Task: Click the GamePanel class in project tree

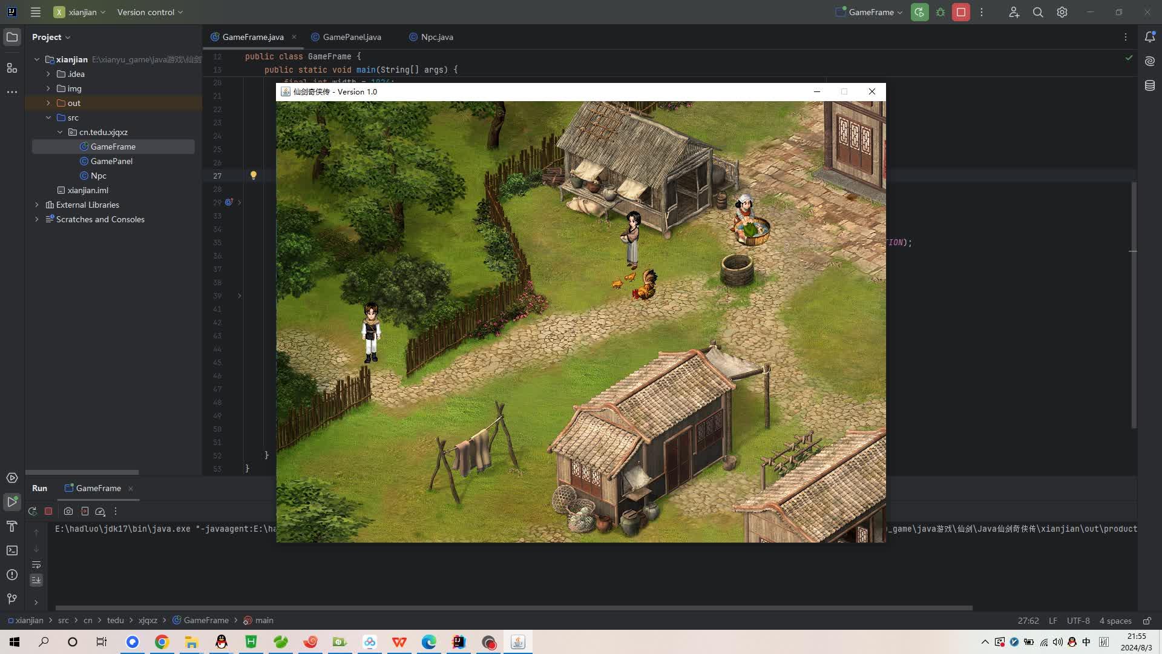Action: [112, 160]
